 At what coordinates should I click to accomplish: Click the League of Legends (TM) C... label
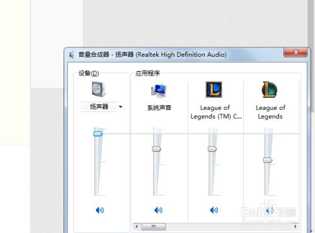pyautogui.click(x=216, y=112)
